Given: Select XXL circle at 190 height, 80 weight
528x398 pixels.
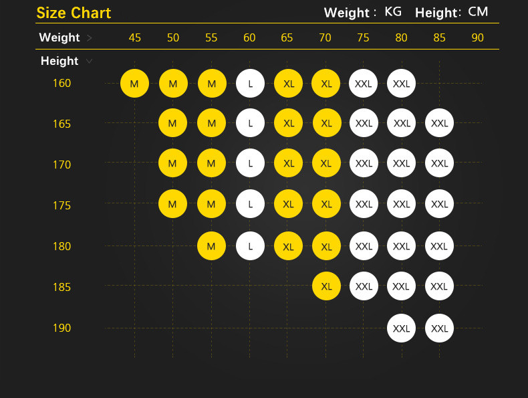Looking at the screenshot, I should (x=401, y=328).
